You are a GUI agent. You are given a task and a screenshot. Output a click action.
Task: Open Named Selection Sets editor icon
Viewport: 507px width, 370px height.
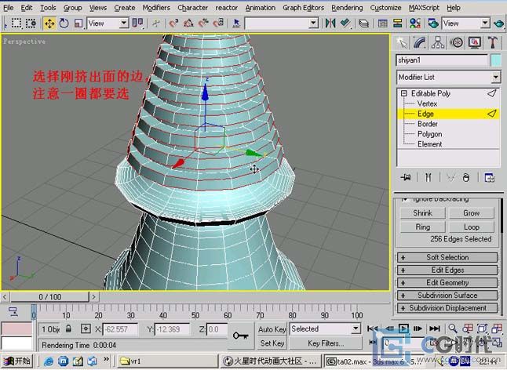pos(236,24)
